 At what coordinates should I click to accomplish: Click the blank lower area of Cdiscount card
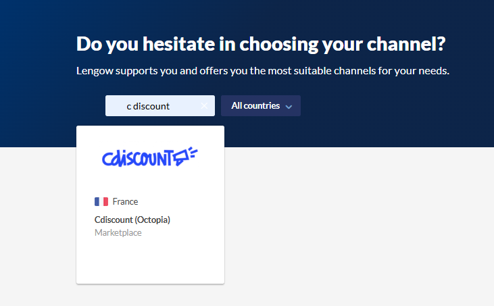pyautogui.click(x=150, y=263)
